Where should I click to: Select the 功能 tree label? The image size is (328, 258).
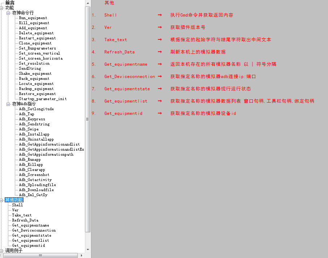click(9, 8)
